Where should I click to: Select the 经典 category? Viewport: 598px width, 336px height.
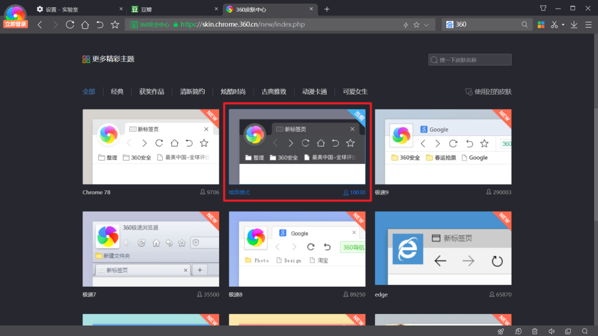coord(117,91)
